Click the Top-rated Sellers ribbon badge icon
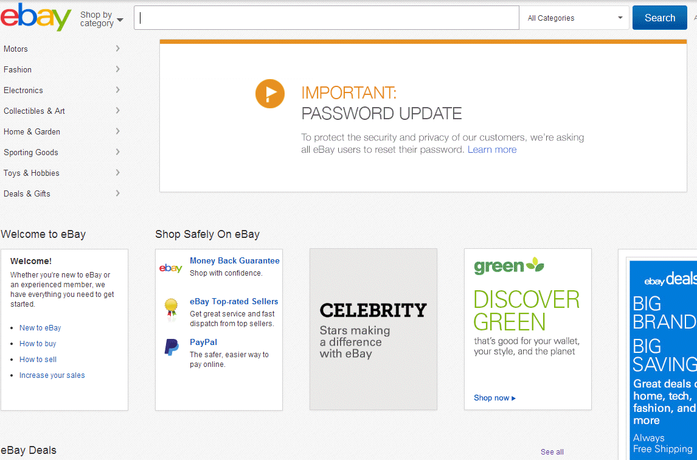The image size is (697, 460). pos(171,308)
